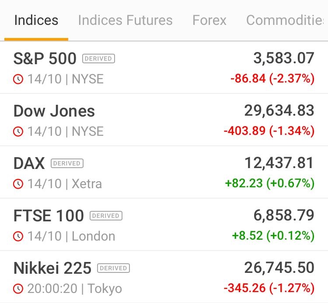328x303 pixels.
Task: Click the S&P 500 price 3,583.07
Action: tap(284, 58)
